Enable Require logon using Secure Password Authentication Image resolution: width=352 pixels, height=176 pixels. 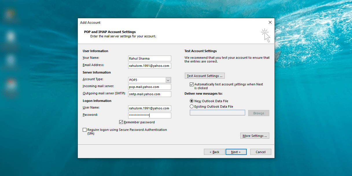point(84,130)
